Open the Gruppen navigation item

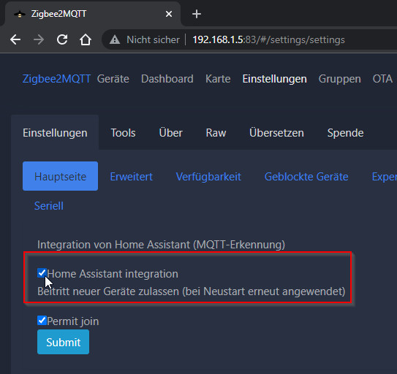(339, 79)
